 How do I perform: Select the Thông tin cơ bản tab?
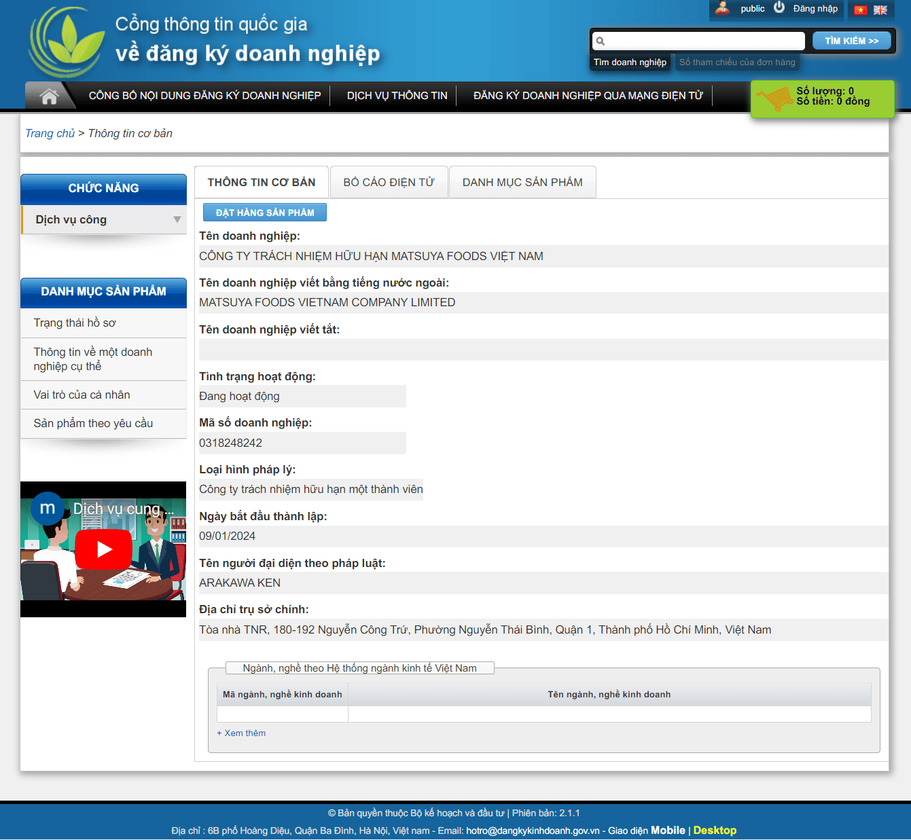tap(262, 182)
